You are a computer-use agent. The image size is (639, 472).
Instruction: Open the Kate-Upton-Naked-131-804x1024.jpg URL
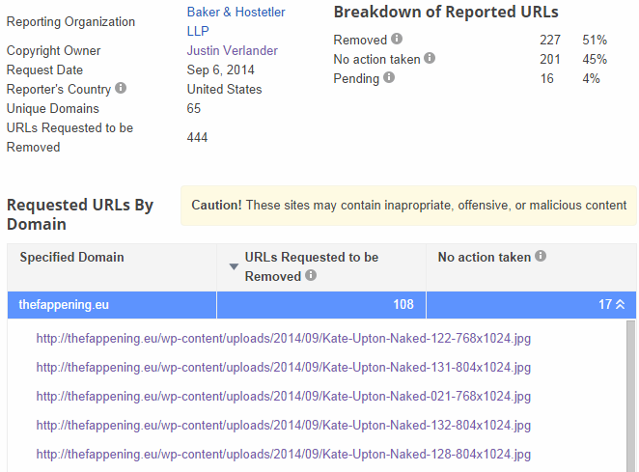pos(283,368)
